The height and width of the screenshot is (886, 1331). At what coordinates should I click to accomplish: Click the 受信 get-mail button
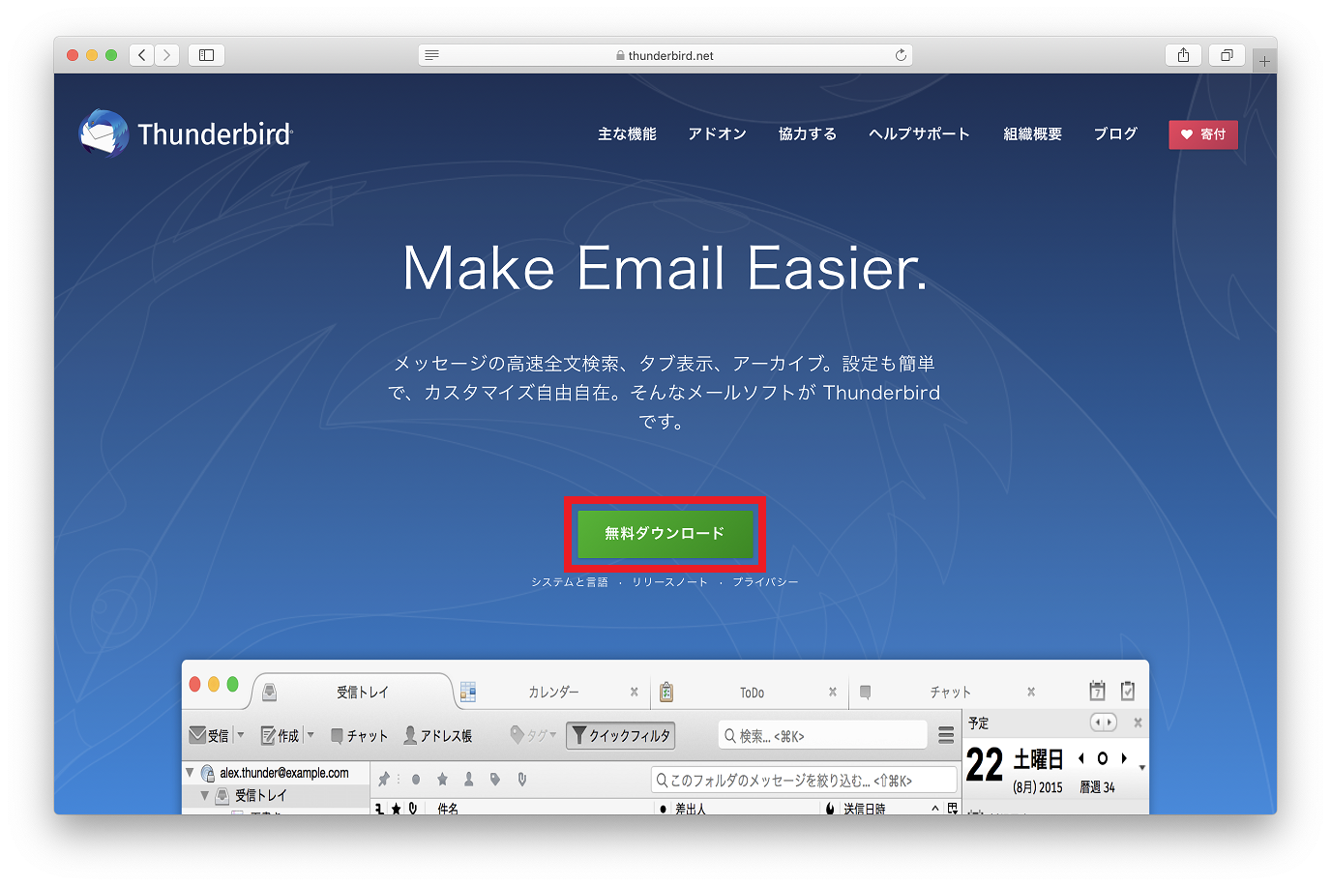[209, 736]
